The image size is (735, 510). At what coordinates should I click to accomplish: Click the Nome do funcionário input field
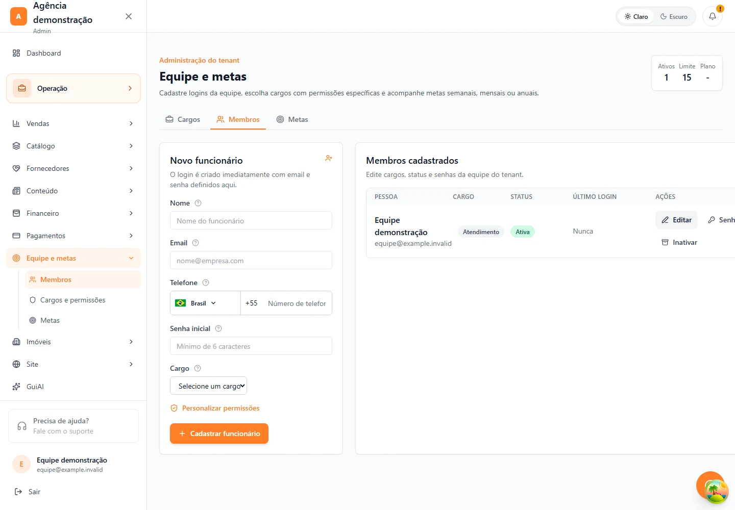click(x=251, y=221)
